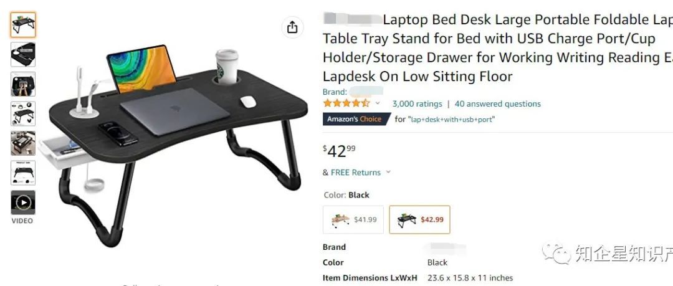Click the brand name link under title

[x=366, y=92]
